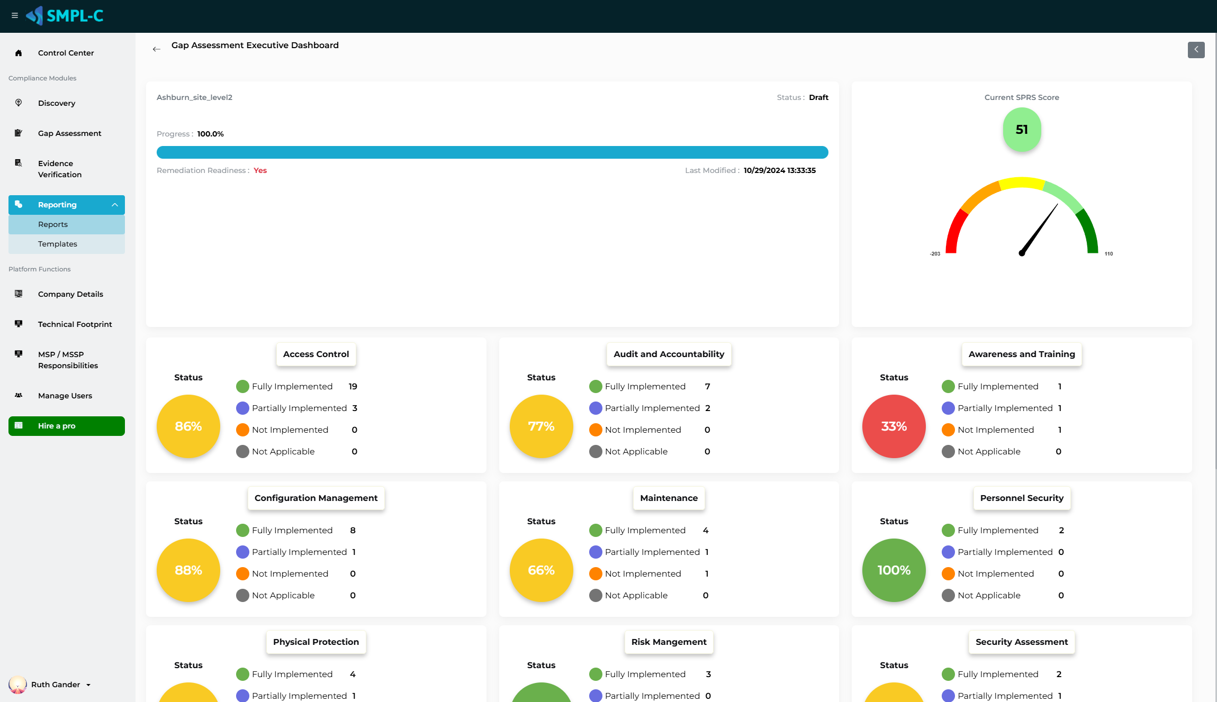Click the SMPL-C logo

pyautogui.click(x=65, y=16)
